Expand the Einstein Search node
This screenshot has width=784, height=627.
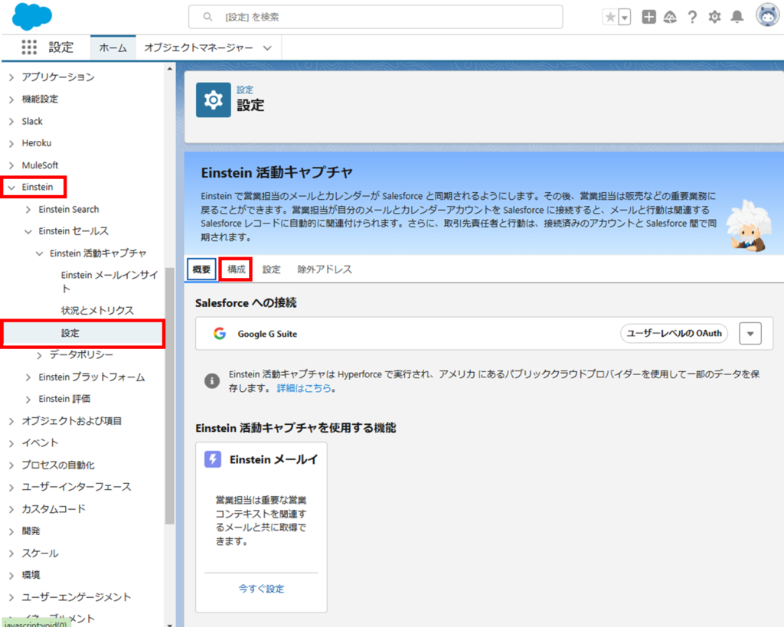pos(28,210)
